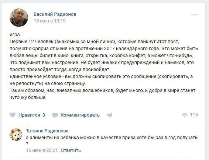Click the like count number 3
The image size is (209, 160).
44,115
